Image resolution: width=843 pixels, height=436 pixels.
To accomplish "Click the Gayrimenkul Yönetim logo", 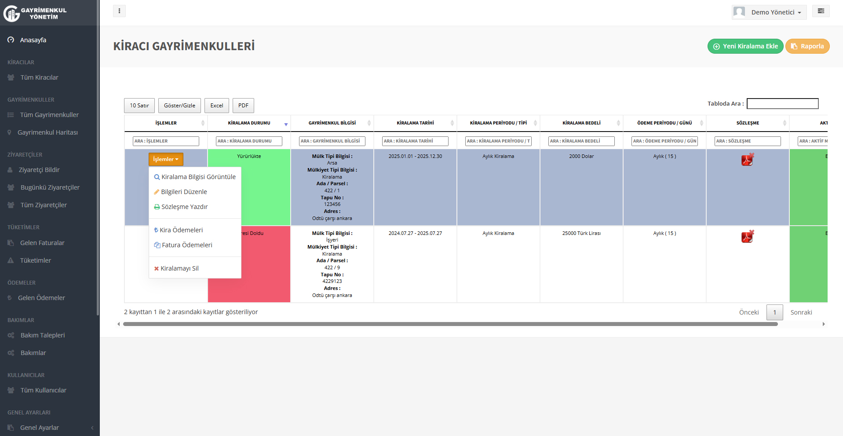I will click(35, 13).
